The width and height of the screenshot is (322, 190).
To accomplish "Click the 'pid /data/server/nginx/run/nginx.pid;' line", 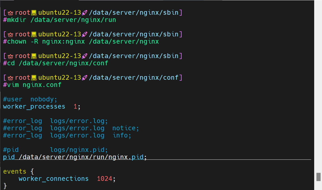I will click(75, 157).
